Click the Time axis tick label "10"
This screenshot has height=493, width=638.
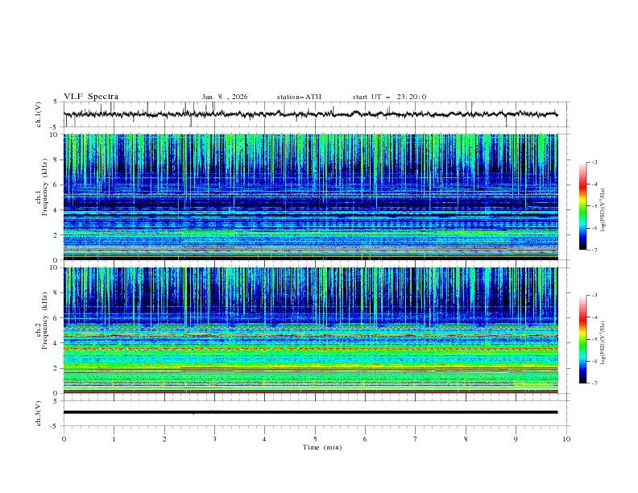pos(566,439)
